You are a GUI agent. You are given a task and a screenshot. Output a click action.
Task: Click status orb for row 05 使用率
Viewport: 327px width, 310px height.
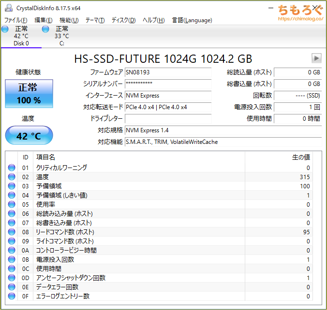[x=12, y=204]
